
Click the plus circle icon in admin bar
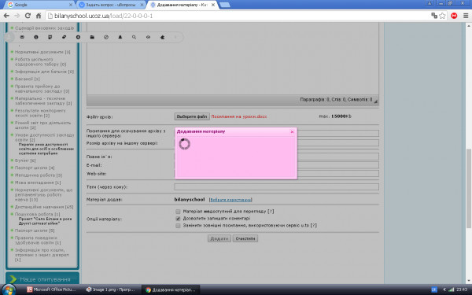coord(78,37)
